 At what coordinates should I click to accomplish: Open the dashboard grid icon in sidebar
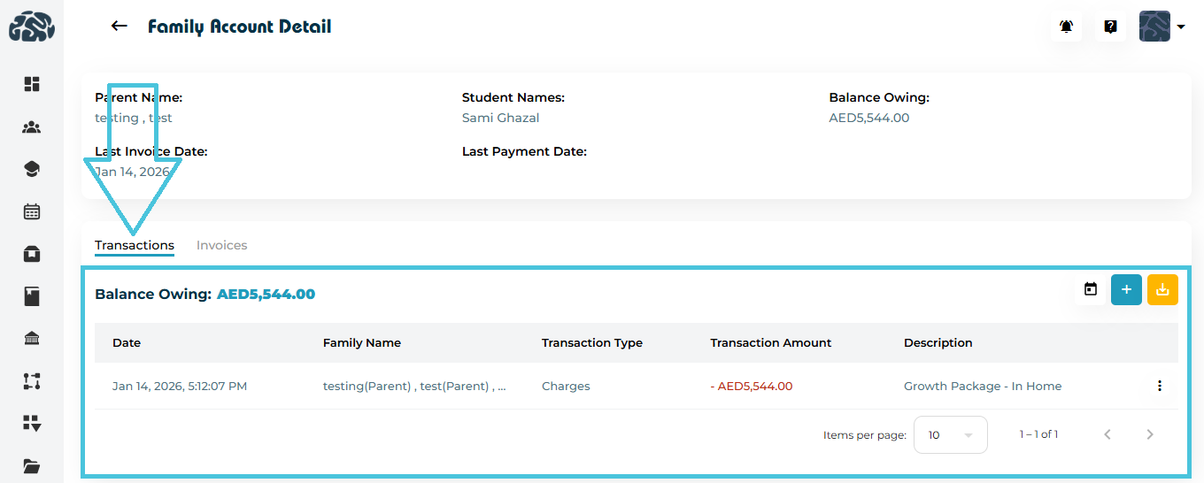(x=32, y=84)
